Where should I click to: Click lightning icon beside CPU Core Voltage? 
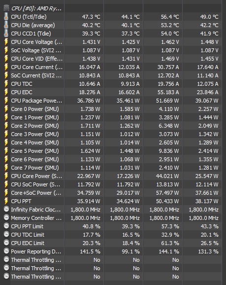(6, 41)
